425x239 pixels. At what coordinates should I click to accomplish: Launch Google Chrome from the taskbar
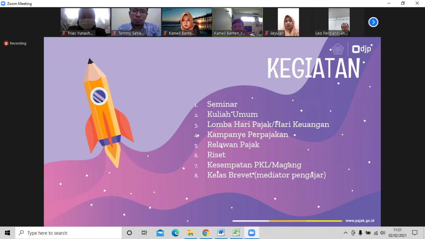point(206,233)
